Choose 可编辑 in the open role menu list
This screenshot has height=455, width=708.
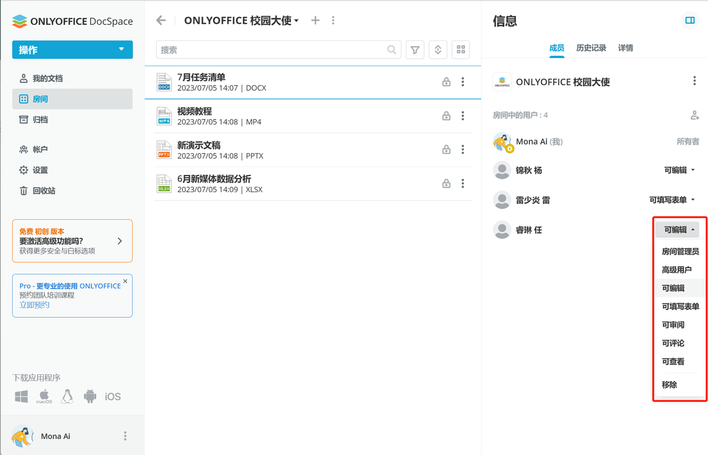680,288
